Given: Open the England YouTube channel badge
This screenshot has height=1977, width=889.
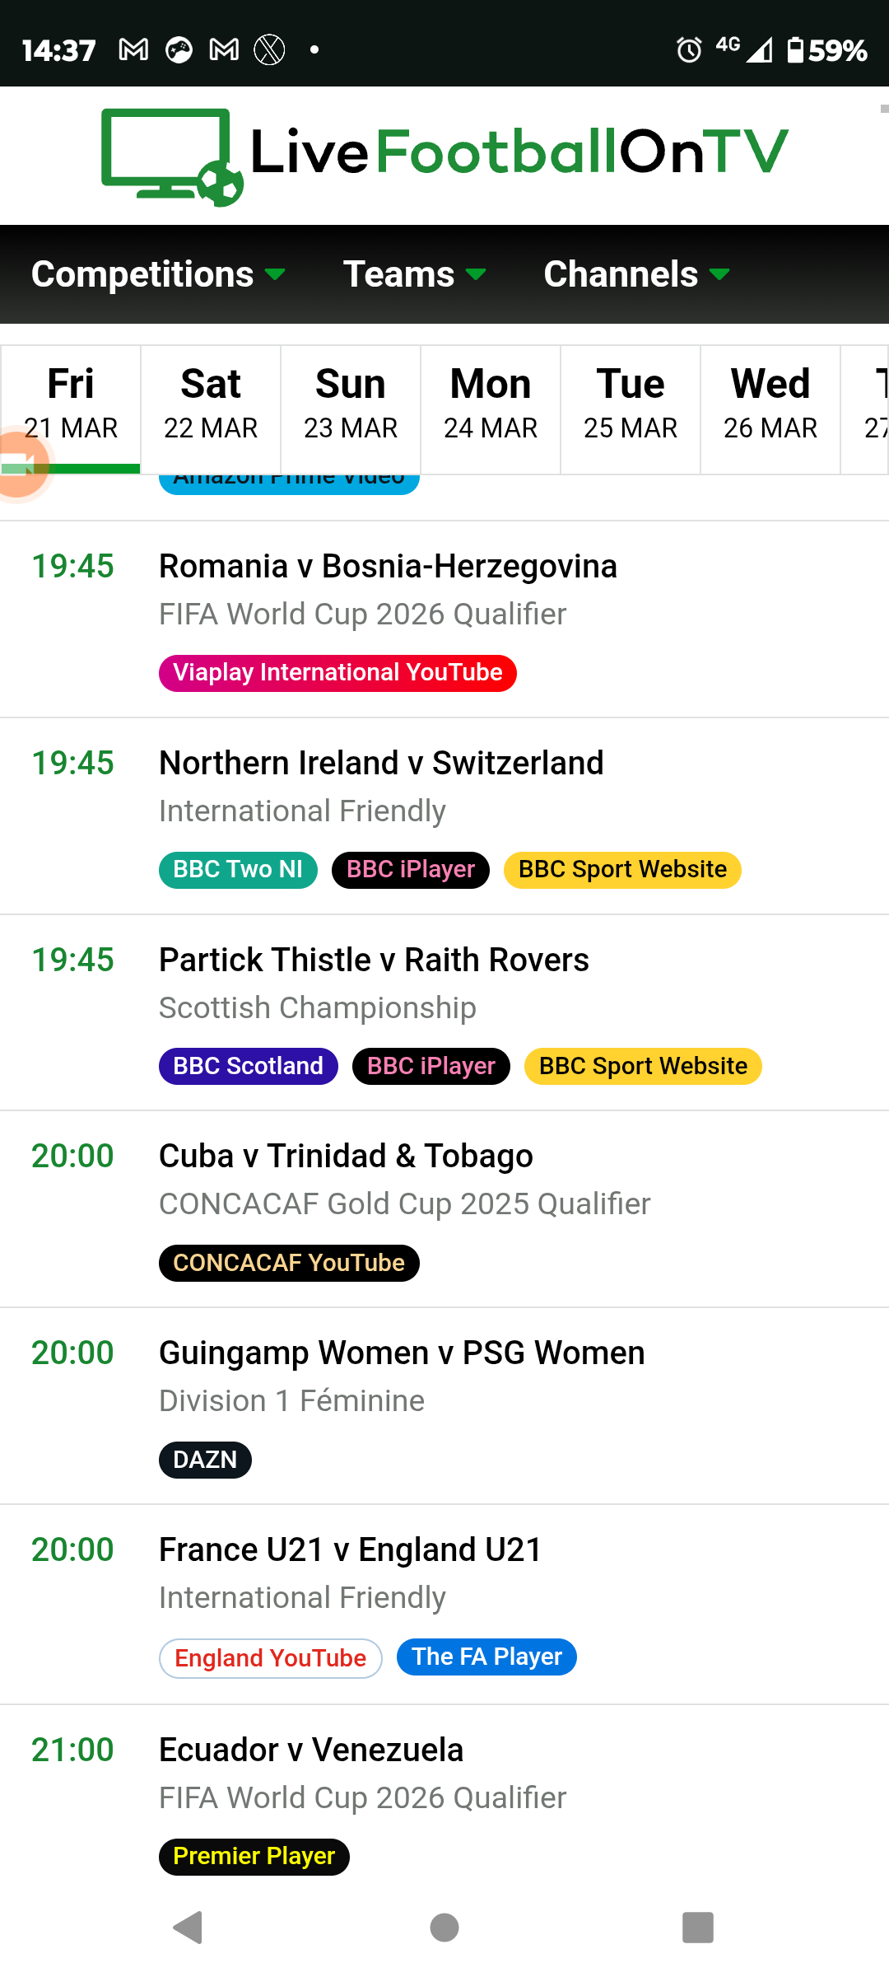Looking at the screenshot, I should click(271, 1658).
